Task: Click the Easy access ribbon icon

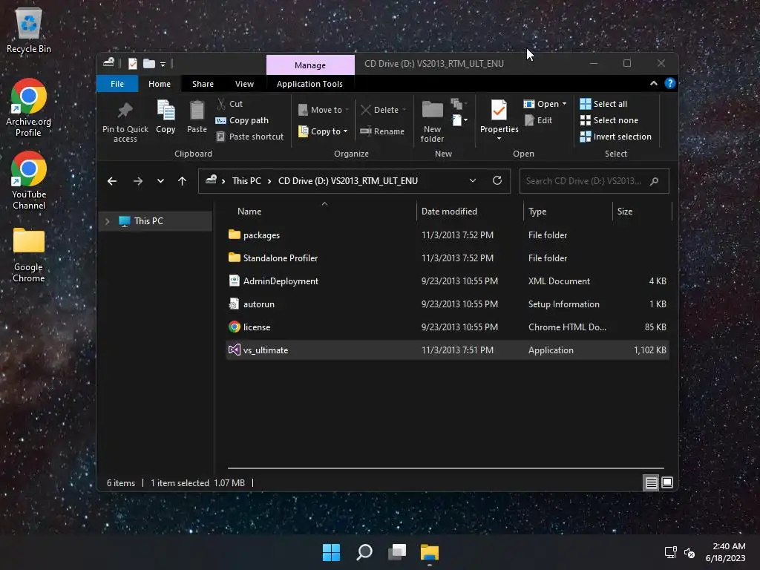Action: click(x=458, y=103)
